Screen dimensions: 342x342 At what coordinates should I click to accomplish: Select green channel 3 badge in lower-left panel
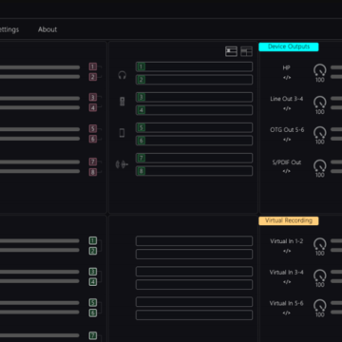[x=92, y=272]
